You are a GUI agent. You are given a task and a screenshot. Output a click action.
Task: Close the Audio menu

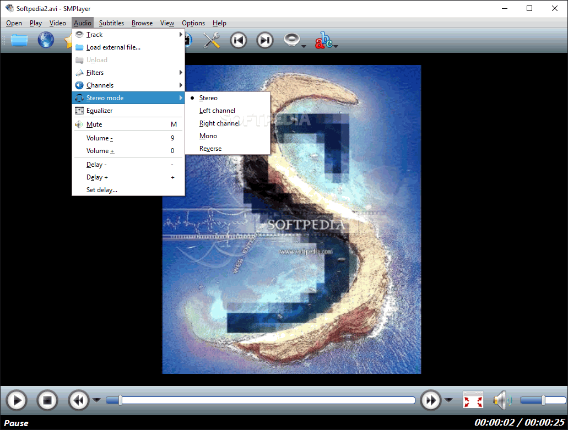click(83, 23)
